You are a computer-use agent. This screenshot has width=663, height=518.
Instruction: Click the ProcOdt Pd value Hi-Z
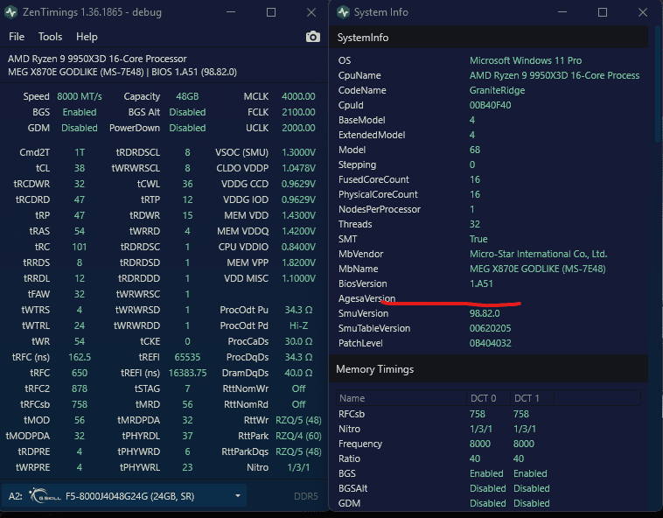point(298,325)
